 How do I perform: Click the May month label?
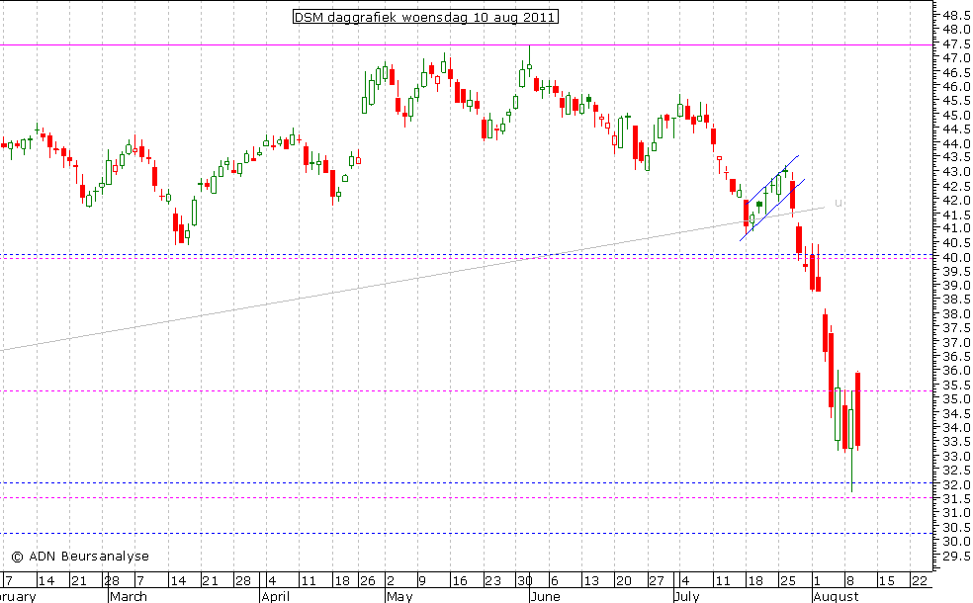399,596
